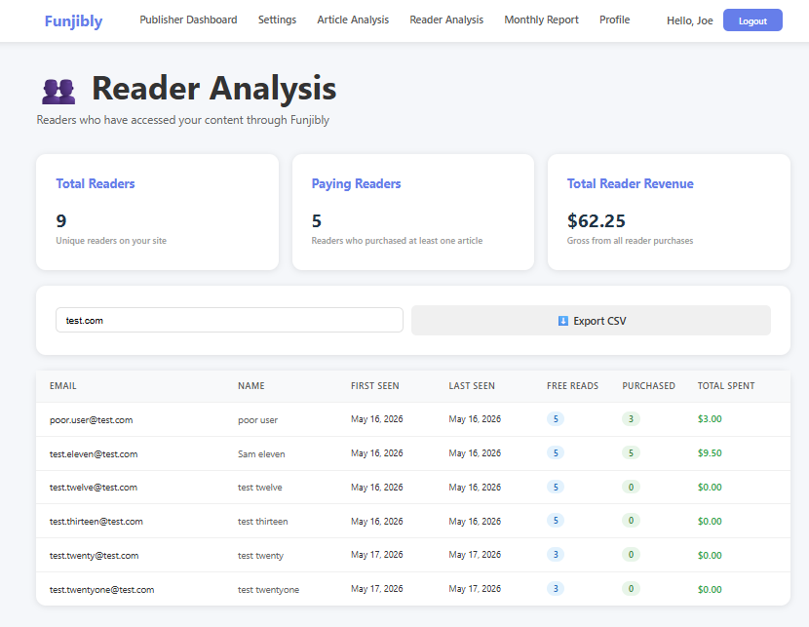Screen dimensions: 809x627
Task: Click the Funjibly logo
Action: click(73, 21)
